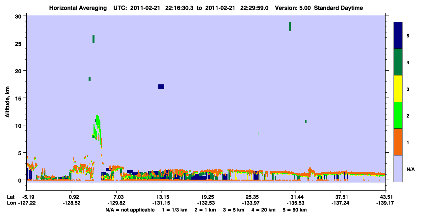Click the dark green level 4 color segment
Viewport: 428px width, 219px height.
point(398,62)
